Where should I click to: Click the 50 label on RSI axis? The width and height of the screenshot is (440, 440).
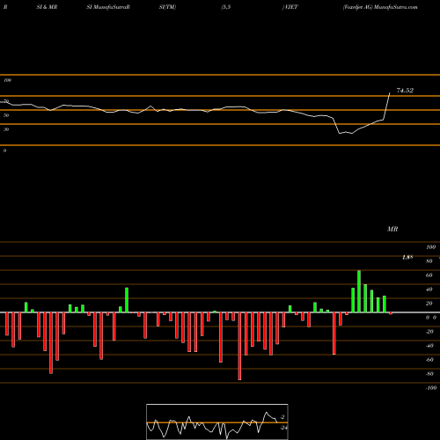[6, 115]
